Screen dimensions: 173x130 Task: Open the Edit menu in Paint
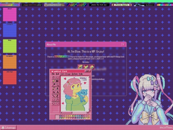57,74
